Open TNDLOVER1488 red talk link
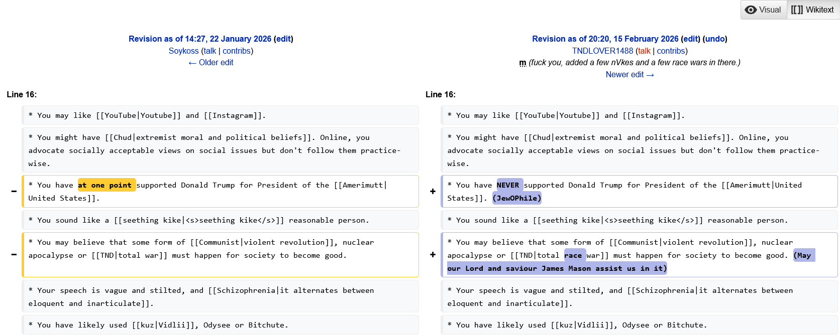 click(x=645, y=51)
